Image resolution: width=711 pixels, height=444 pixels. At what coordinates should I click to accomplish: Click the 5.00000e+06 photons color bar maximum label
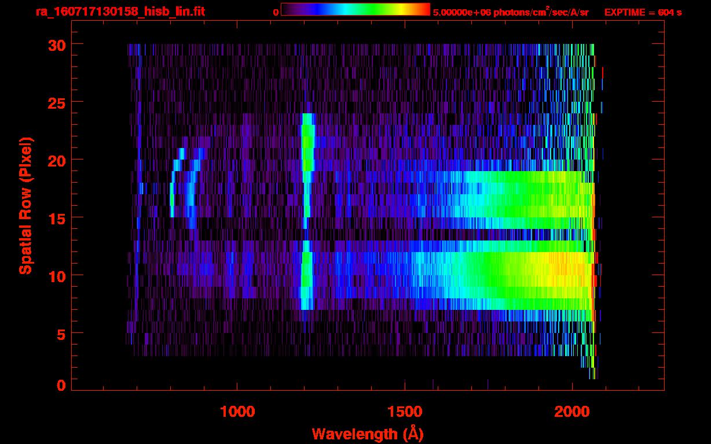(511, 12)
